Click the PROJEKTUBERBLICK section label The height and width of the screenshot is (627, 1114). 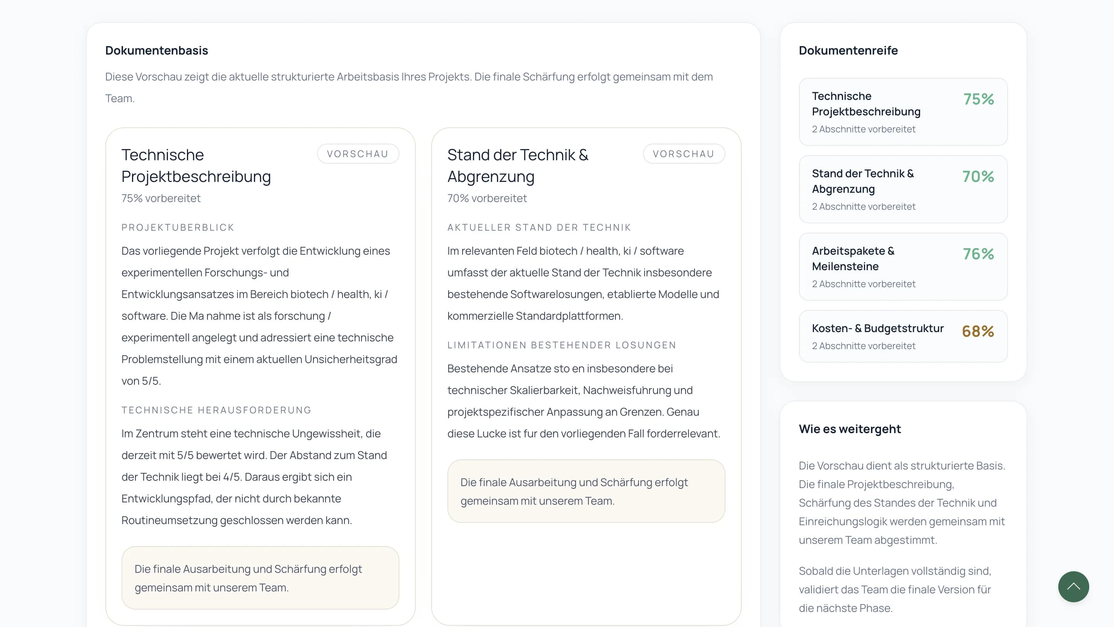pyautogui.click(x=178, y=228)
